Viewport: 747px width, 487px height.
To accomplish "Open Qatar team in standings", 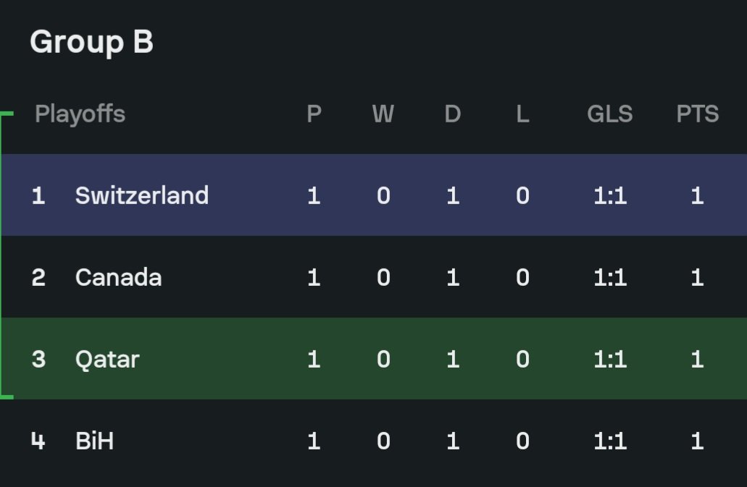I will [x=107, y=360].
